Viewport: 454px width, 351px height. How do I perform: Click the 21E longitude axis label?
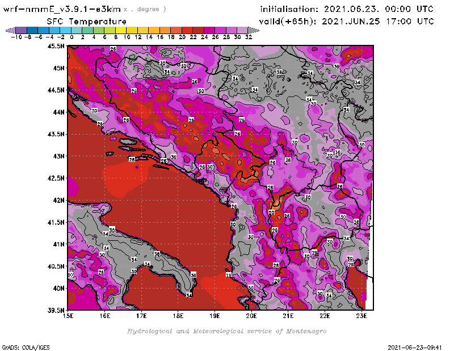click(x=288, y=316)
